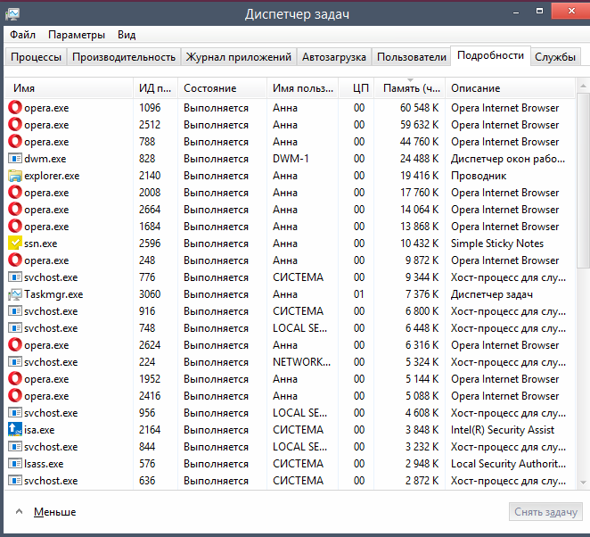Image resolution: width=590 pixels, height=537 pixels.
Task: Click the Opera icon in row with PID 2008
Action: [x=15, y=192]
